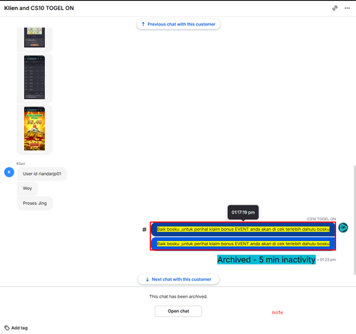Go to Next chat with this customer
The image size is (356, 334).
click(179, 279)
